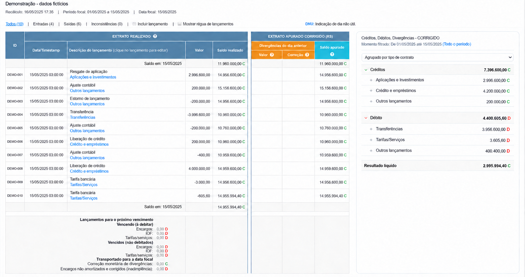Click the DEMO-001 ID cell
The height and width of the screenshot is (277, 525).
click(x=15, y=75)
